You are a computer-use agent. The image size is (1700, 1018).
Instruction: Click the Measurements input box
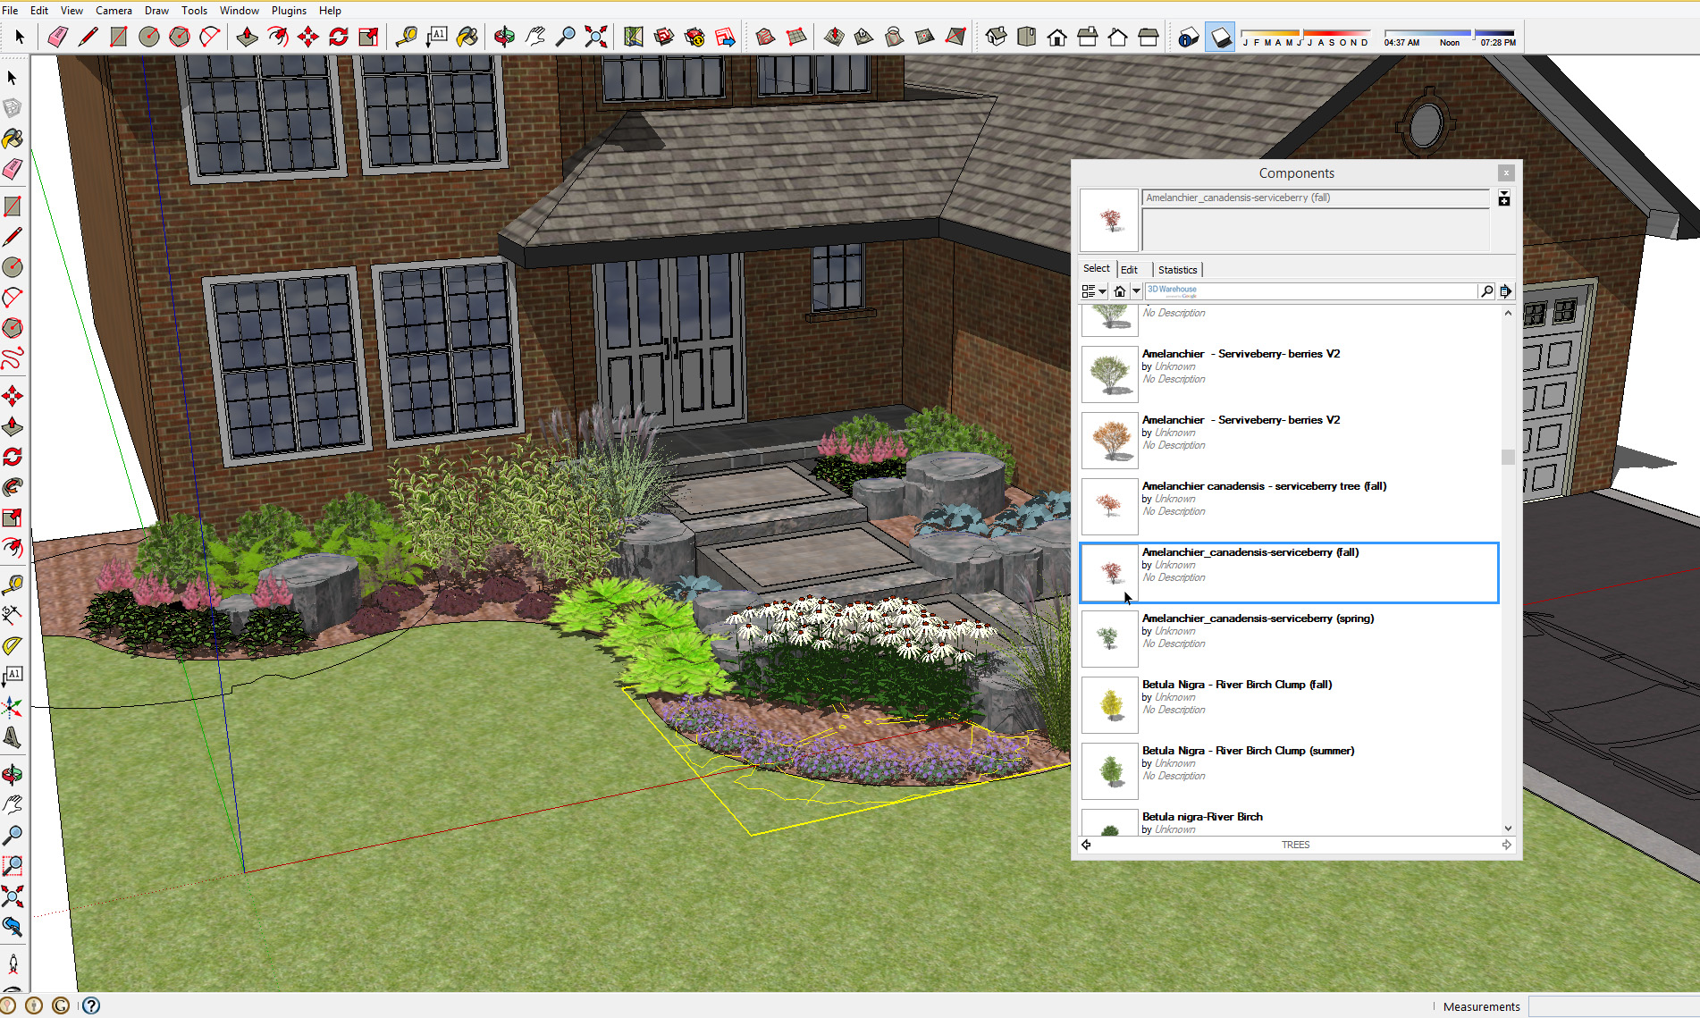coord(1613,1006)
